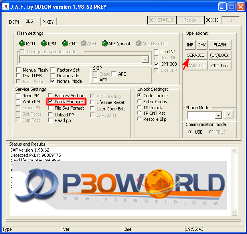
Task: Select Enter Codes radio button
Action: [x=139, y=101]
